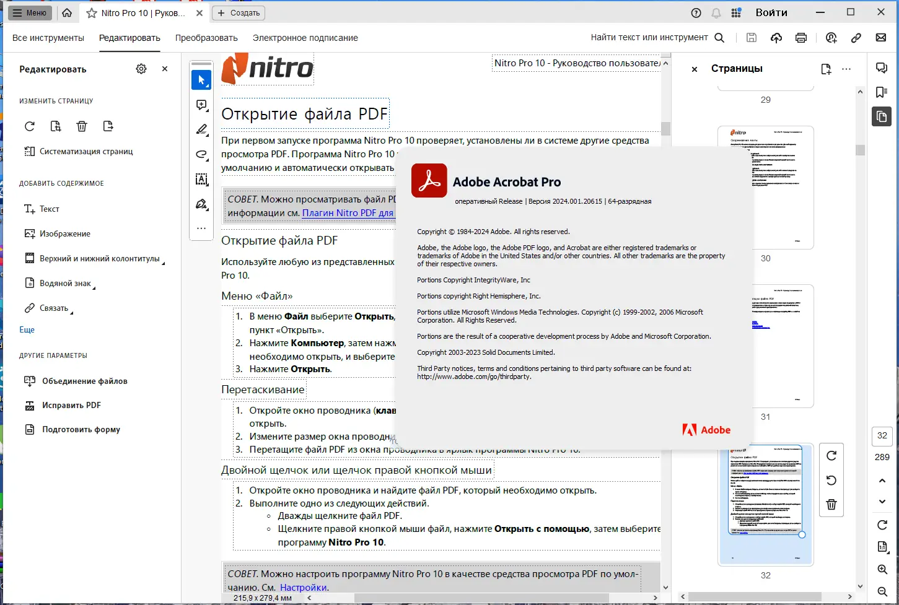Select the Add Text [A] tool
Screen dimensions: 899x605
click(201, 179)
